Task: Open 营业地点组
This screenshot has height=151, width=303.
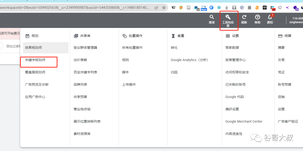Action: (x=82, y=109)
